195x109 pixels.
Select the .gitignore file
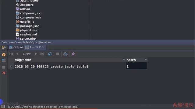pyautogui.click(x=27, y=5)
